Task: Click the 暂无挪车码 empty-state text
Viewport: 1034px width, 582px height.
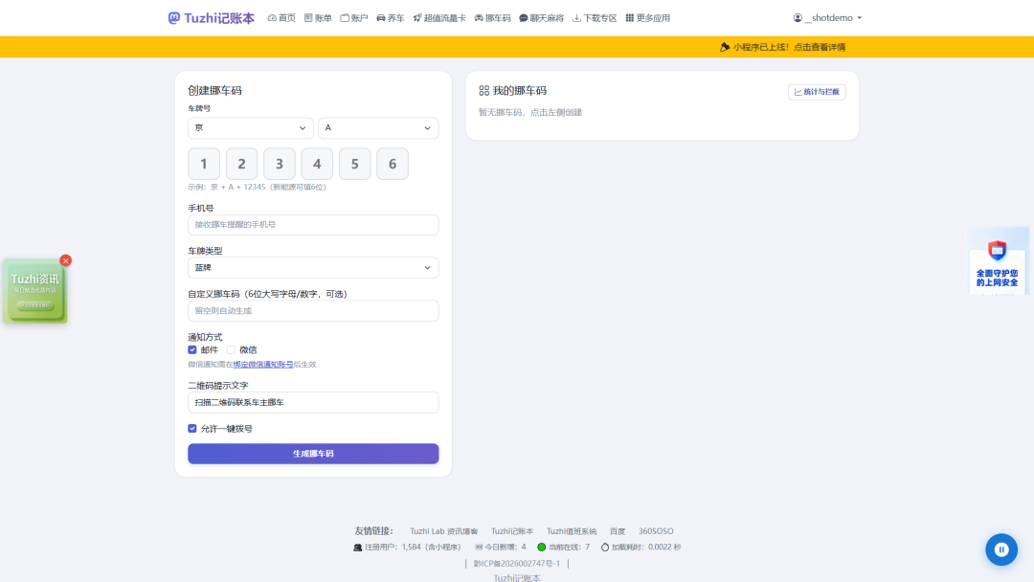Action: pyautogui.click(x=530, y=113)
